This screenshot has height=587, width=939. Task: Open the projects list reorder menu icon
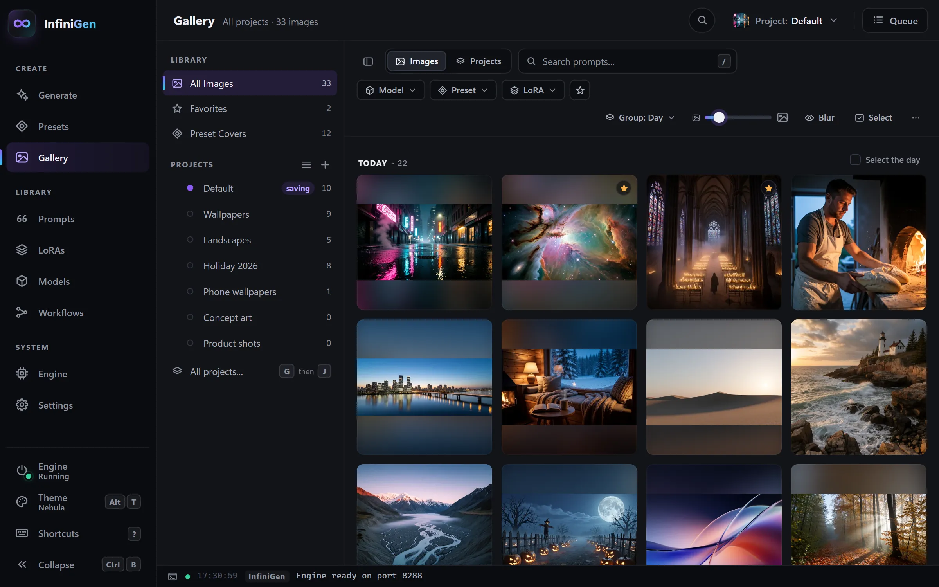306,165
